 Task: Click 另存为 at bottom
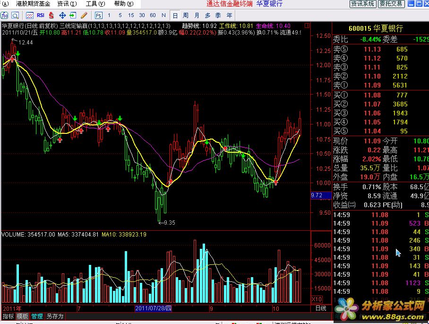pyautogui.click(x=55, y=316)
